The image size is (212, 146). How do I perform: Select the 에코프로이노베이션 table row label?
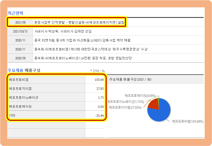pyautogui.click(x=23, y=97)
